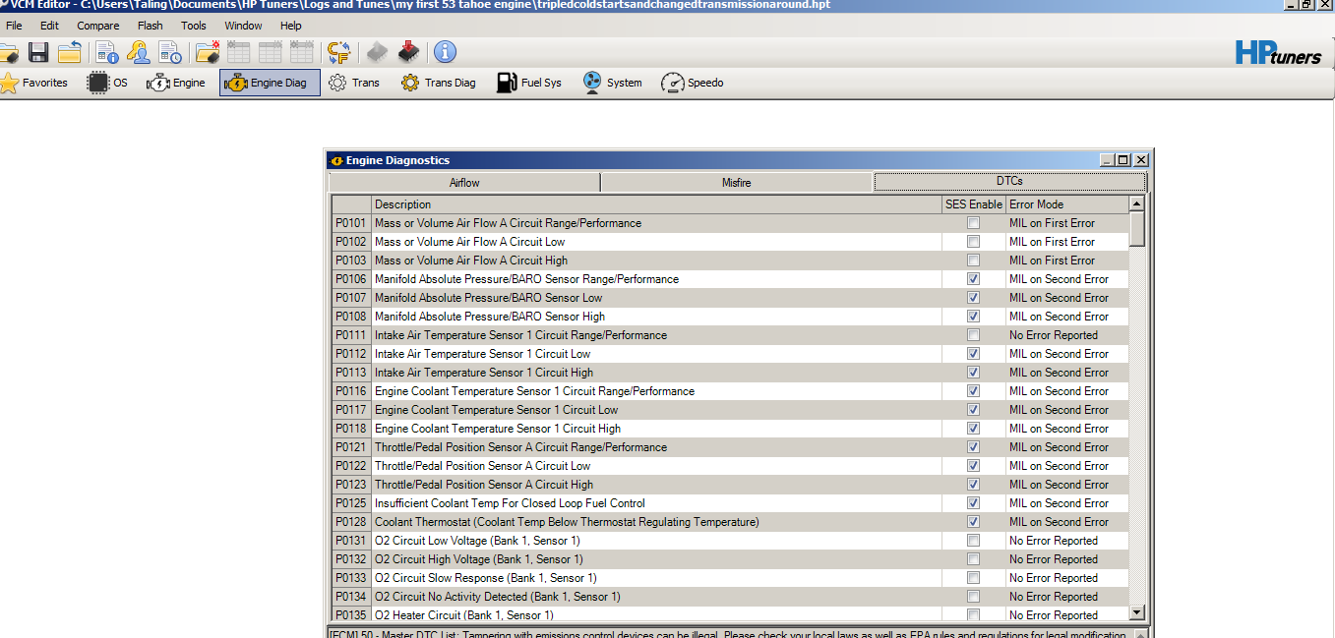
Task: Open compare file folder with red star
Action: (x=207, y=52)
